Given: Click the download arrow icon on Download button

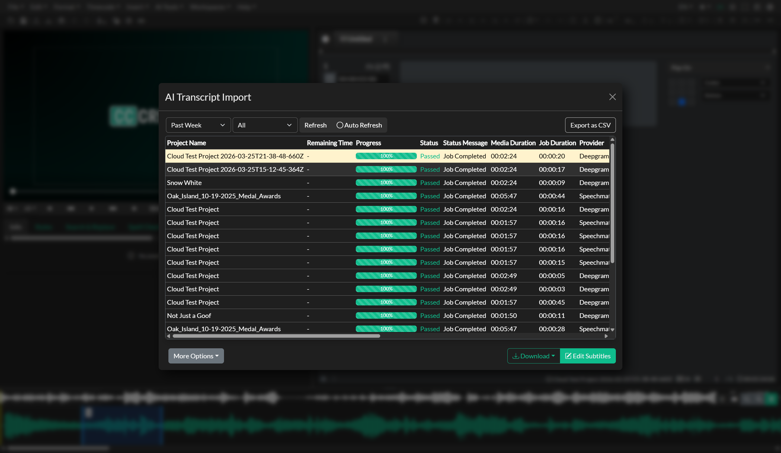Looking at the screenshot, I should point(516,356).
